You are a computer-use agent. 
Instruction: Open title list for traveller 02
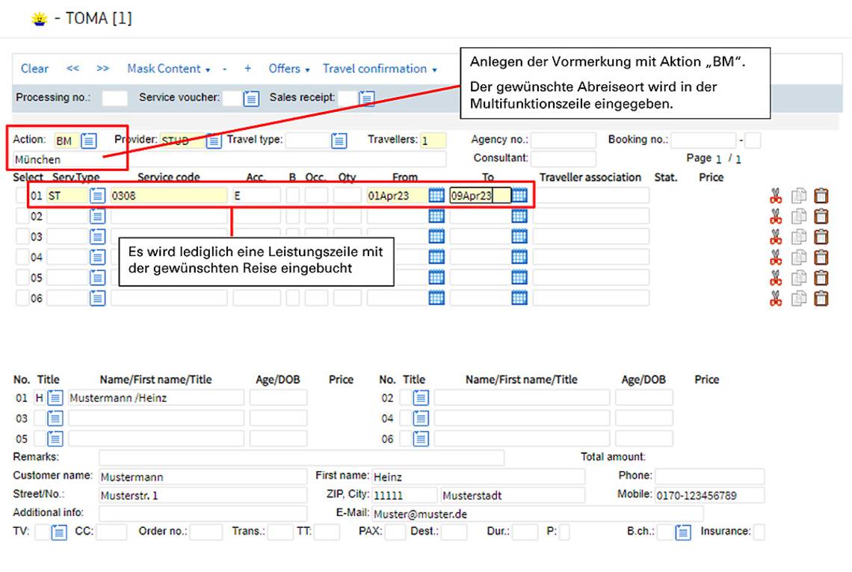point(421,398)
